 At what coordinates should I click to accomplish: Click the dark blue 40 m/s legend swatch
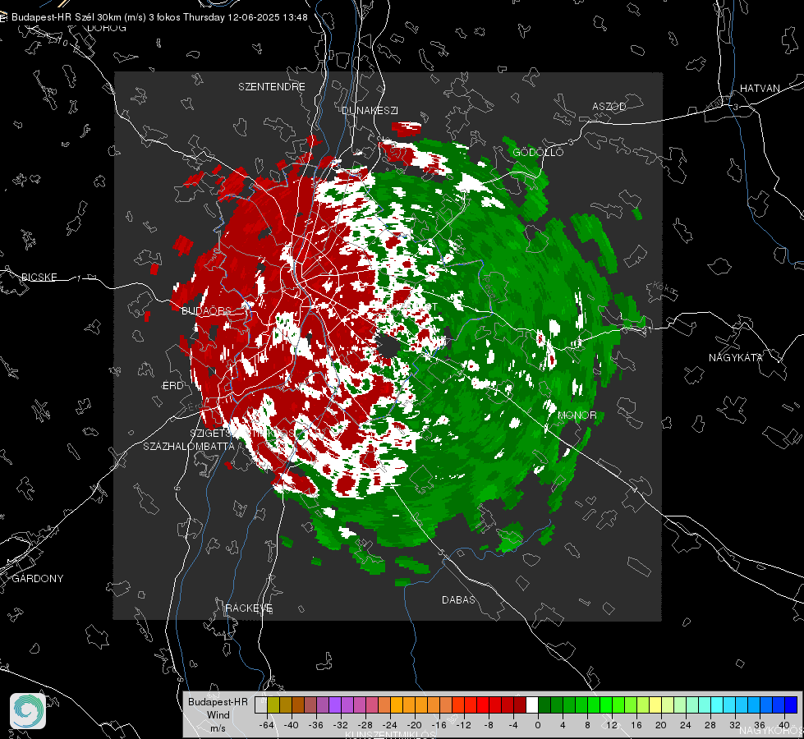(x=791, y=705)
